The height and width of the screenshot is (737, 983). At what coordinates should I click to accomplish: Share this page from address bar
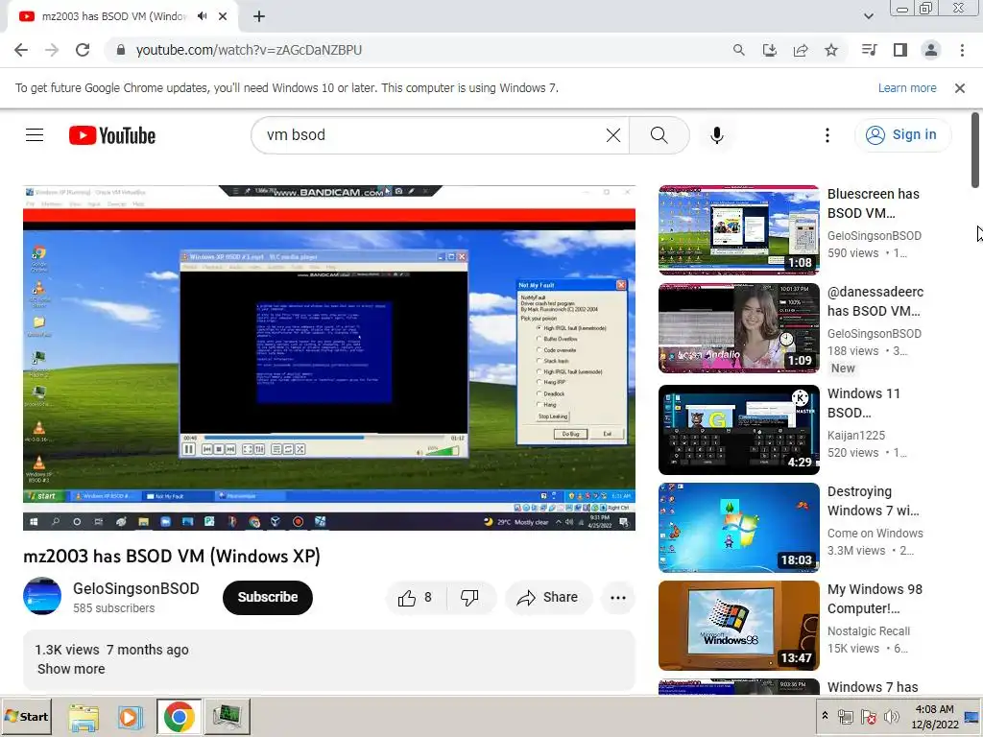pos(801,50)
